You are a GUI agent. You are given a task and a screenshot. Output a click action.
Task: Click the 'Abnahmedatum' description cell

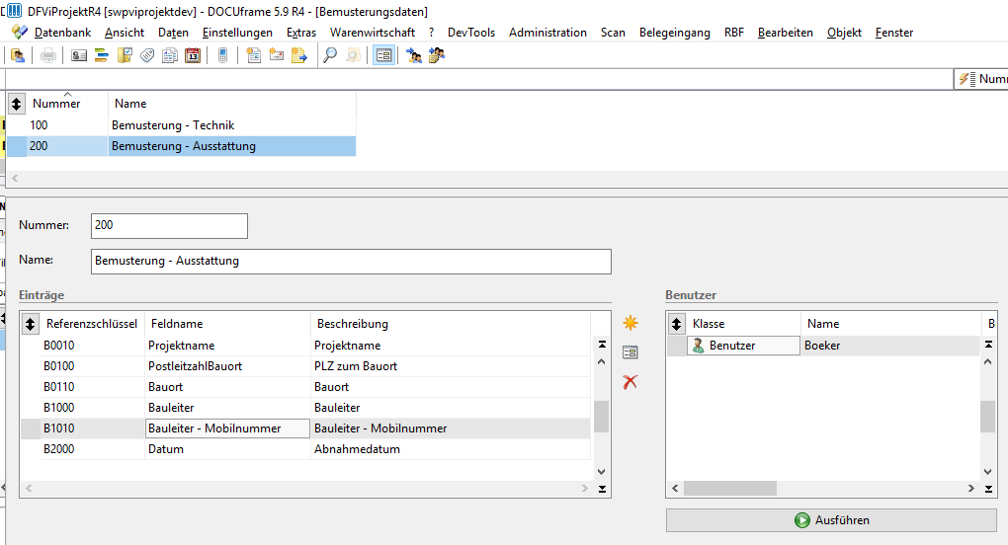tap(450, 449)
